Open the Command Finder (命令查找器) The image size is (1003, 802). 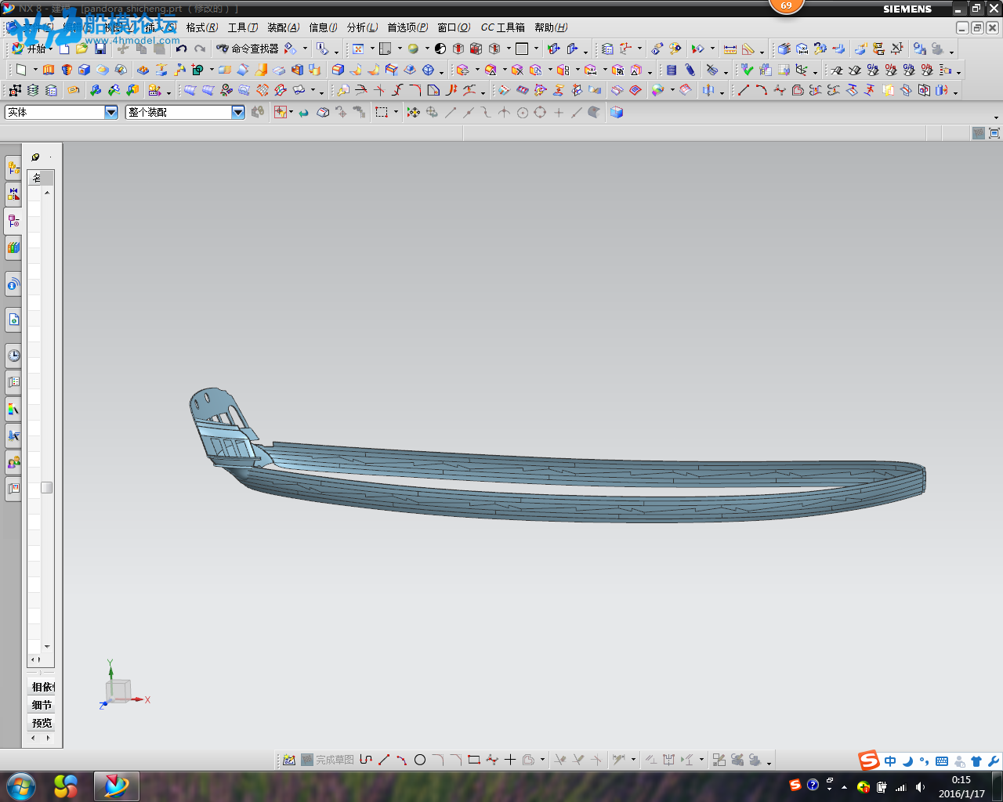(247, 49)
